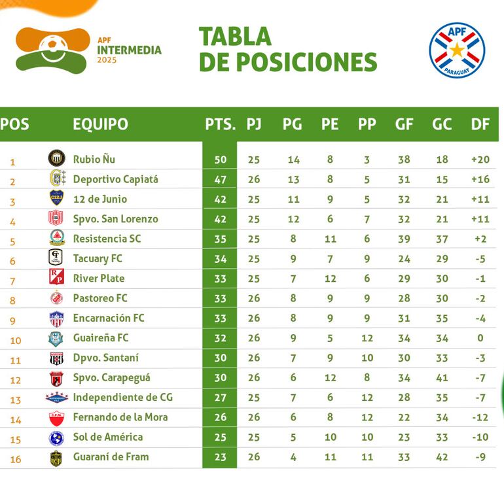This screenshot has width=504, height=478.
Task: Click the Tabla de Posiciones title
Action: click(x=288, y=49)
